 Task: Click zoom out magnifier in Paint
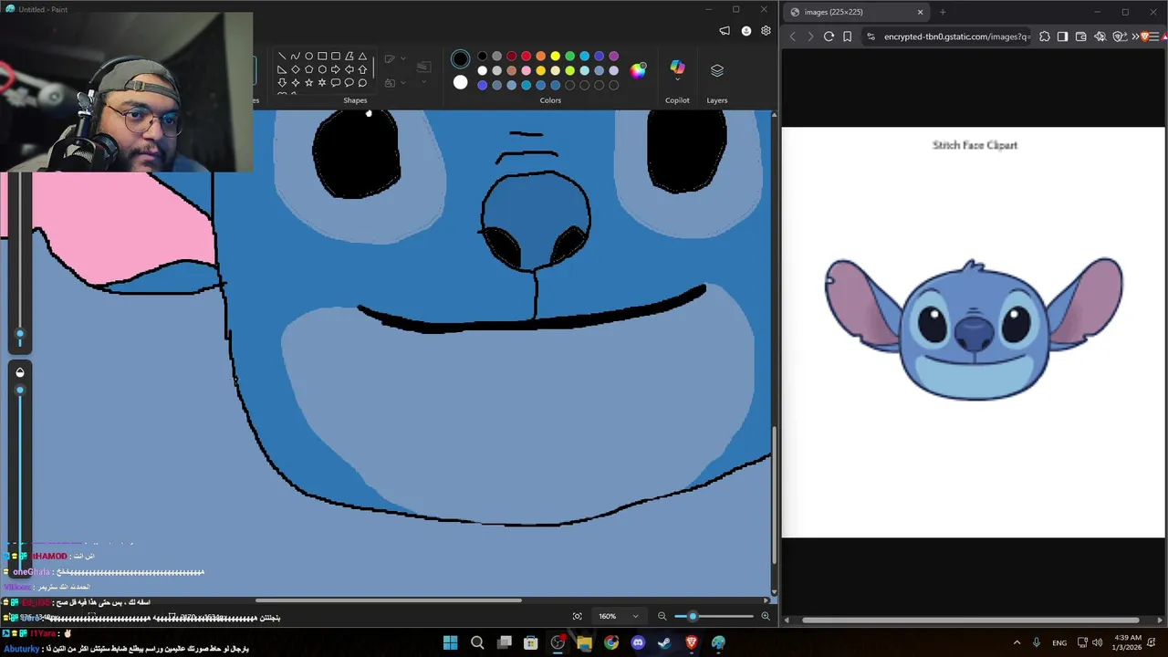click(x=662, y=617)
